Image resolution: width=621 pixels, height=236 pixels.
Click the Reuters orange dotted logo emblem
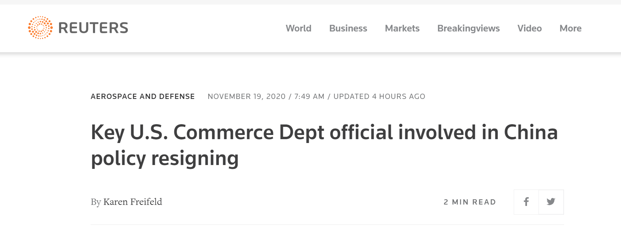(40, 28)
